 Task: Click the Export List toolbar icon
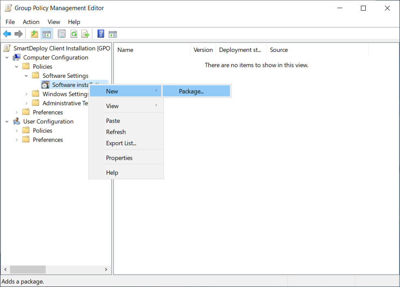pyautogui.click(x=85, y=34)
